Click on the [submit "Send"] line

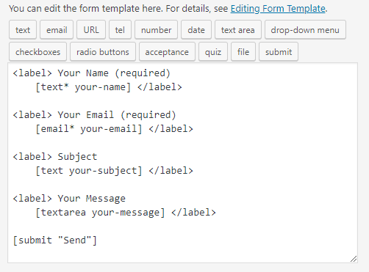coord(55,240)
